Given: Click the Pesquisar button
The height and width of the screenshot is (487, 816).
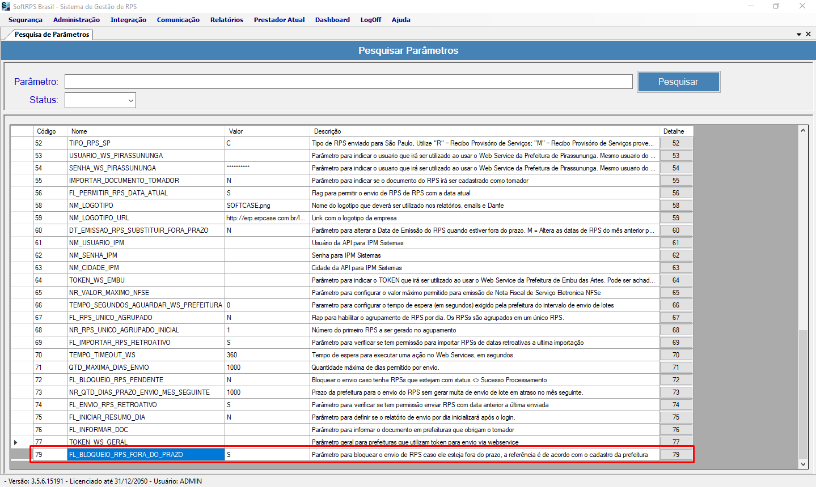Looking at the screenshot, I should click(x=678, y=82).
